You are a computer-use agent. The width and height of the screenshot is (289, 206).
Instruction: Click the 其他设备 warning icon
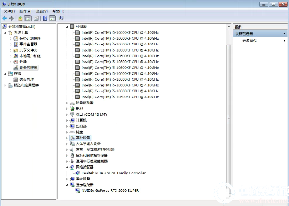(x=72, y=138)
